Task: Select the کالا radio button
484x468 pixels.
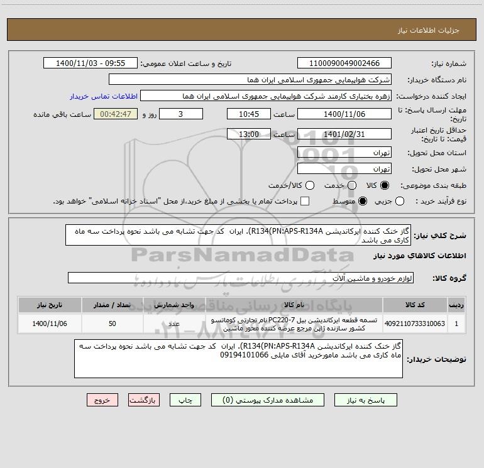Action: tap(385, 185)
